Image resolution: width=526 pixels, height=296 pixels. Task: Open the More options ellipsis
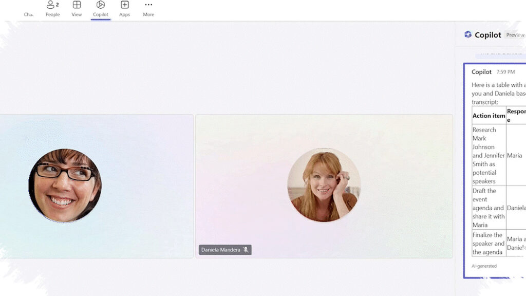[148, 9]
